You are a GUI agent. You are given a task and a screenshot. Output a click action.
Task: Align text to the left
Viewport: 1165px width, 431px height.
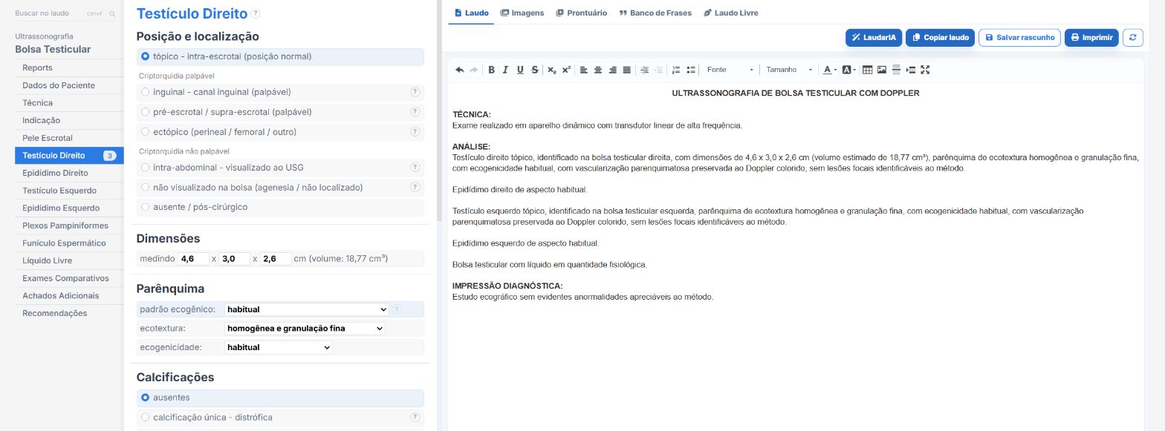click(x=583, y=70)
